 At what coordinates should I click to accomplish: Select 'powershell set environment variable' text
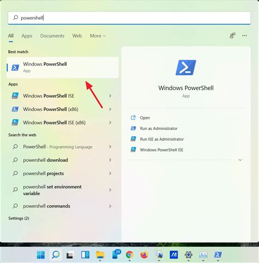coord(52,190)
